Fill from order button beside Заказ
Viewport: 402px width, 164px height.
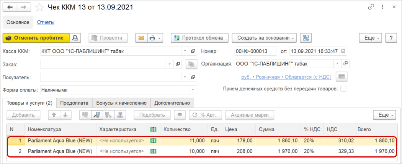tap(191, 64)
